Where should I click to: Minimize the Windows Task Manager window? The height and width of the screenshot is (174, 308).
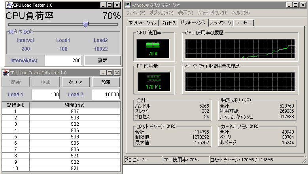pos(289,5)
